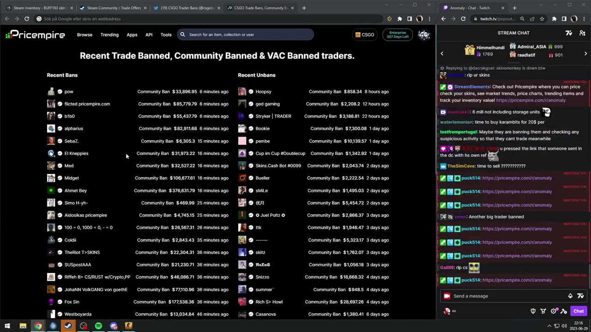The image size is (591, 332).
Task: Click the red camera icon in message box
Action: 446,296
